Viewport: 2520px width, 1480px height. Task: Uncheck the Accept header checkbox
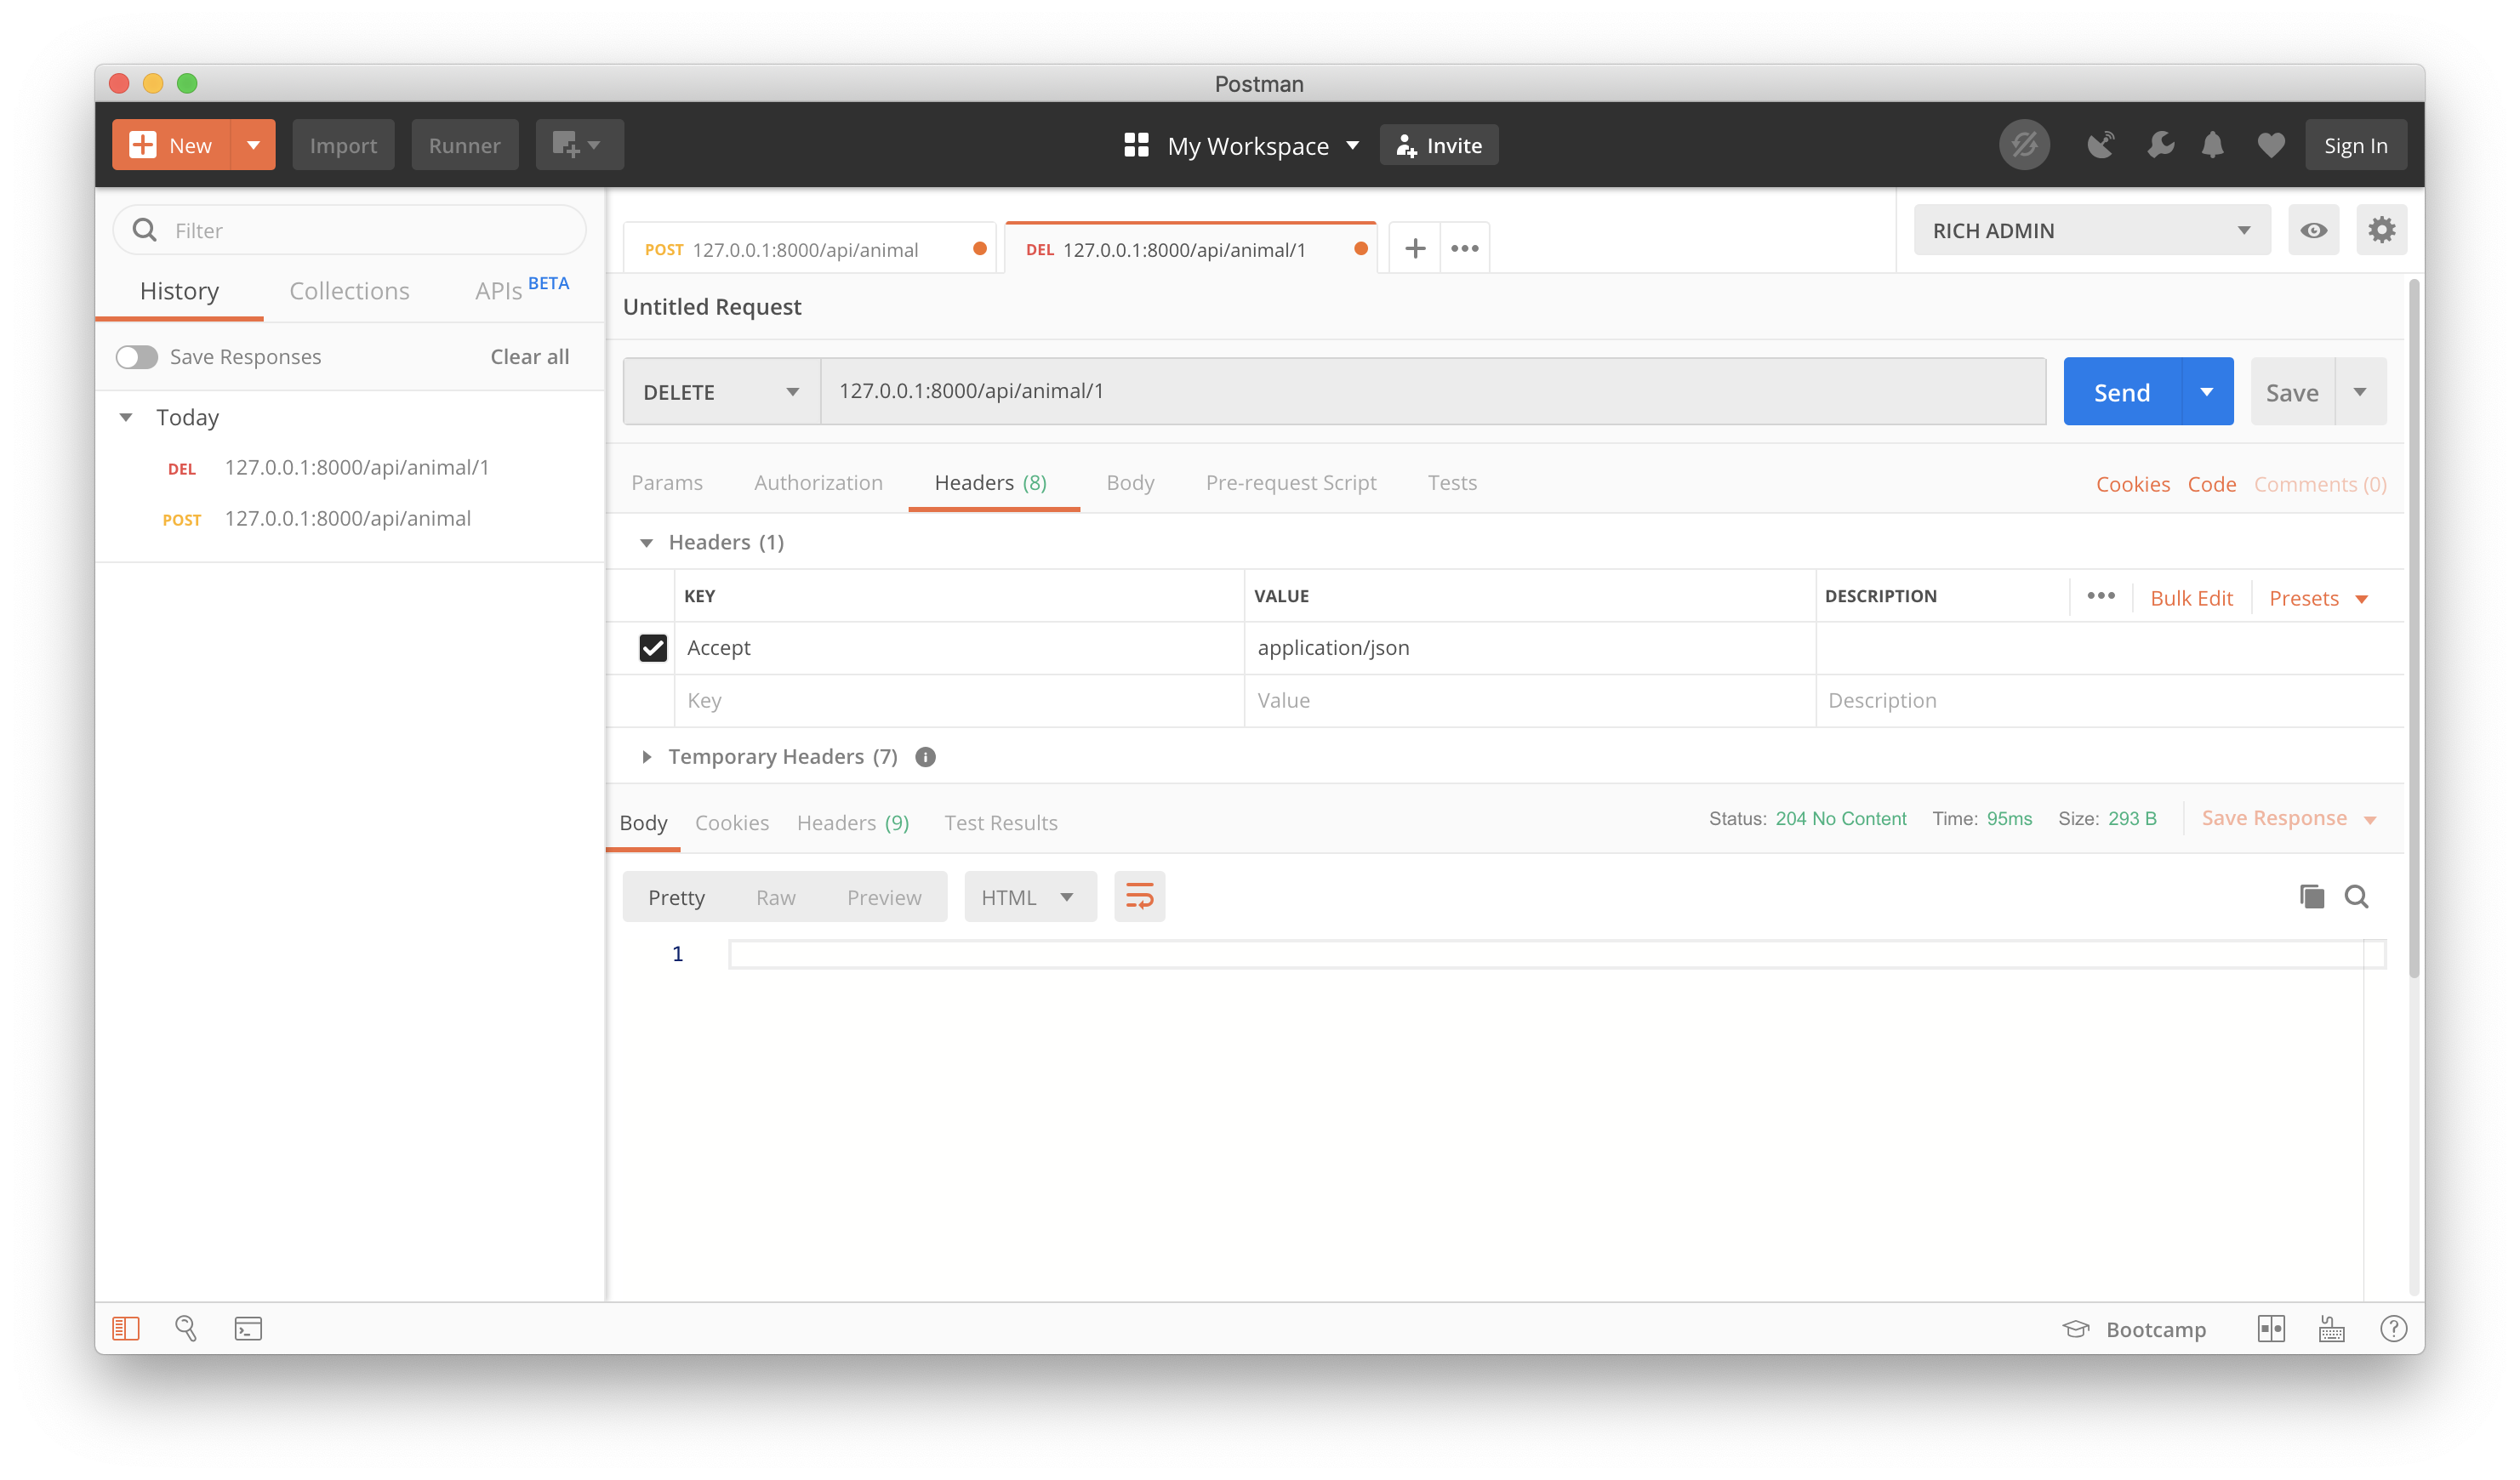coord(653,648)
